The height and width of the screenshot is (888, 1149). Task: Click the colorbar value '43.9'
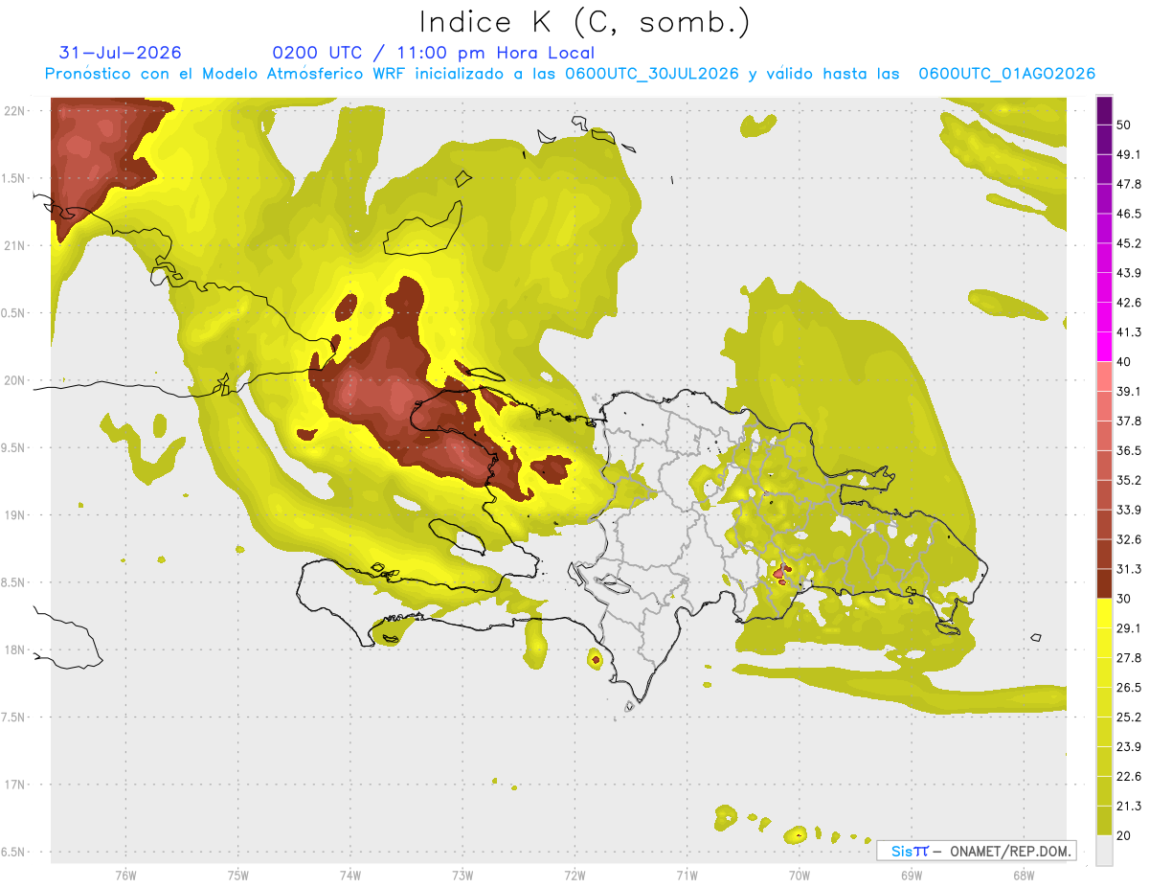[1129, 273]
